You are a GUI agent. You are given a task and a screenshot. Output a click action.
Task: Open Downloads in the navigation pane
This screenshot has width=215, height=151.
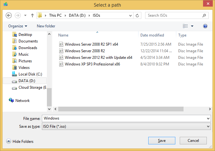[28, 48]
